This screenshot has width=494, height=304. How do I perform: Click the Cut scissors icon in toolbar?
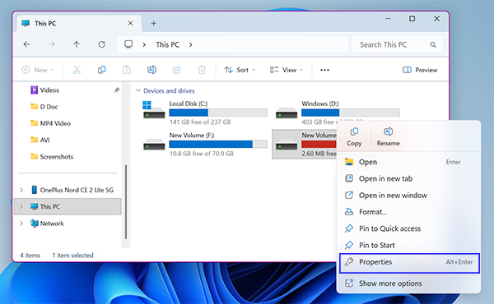click(x=77, y=70)
